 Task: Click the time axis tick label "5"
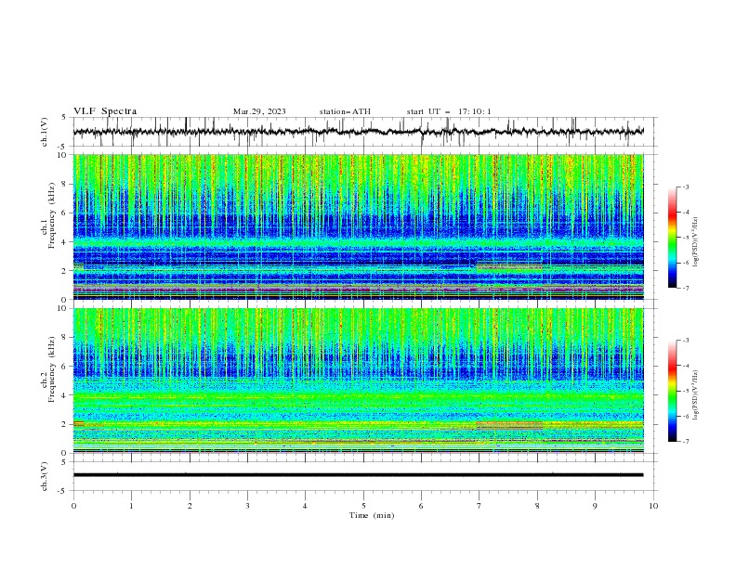(x=363, y=506)
